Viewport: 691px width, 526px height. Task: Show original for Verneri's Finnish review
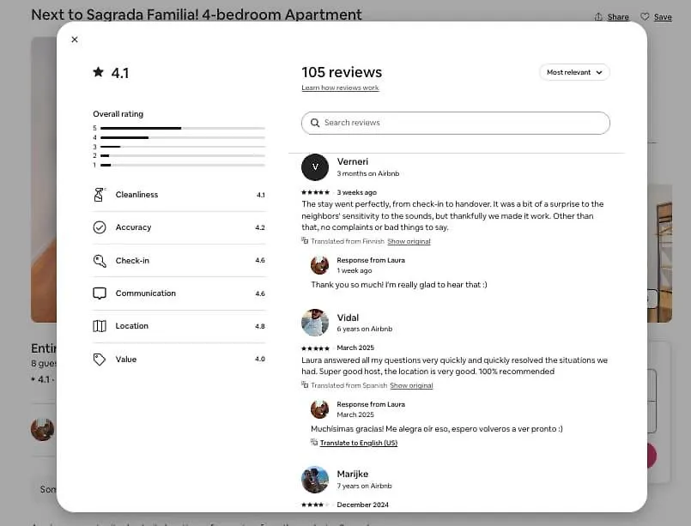point(409,241)
